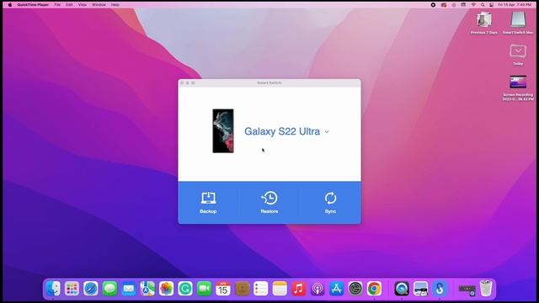Open App Store from the dock
The image size is (539, 303).
click(337, 289)
